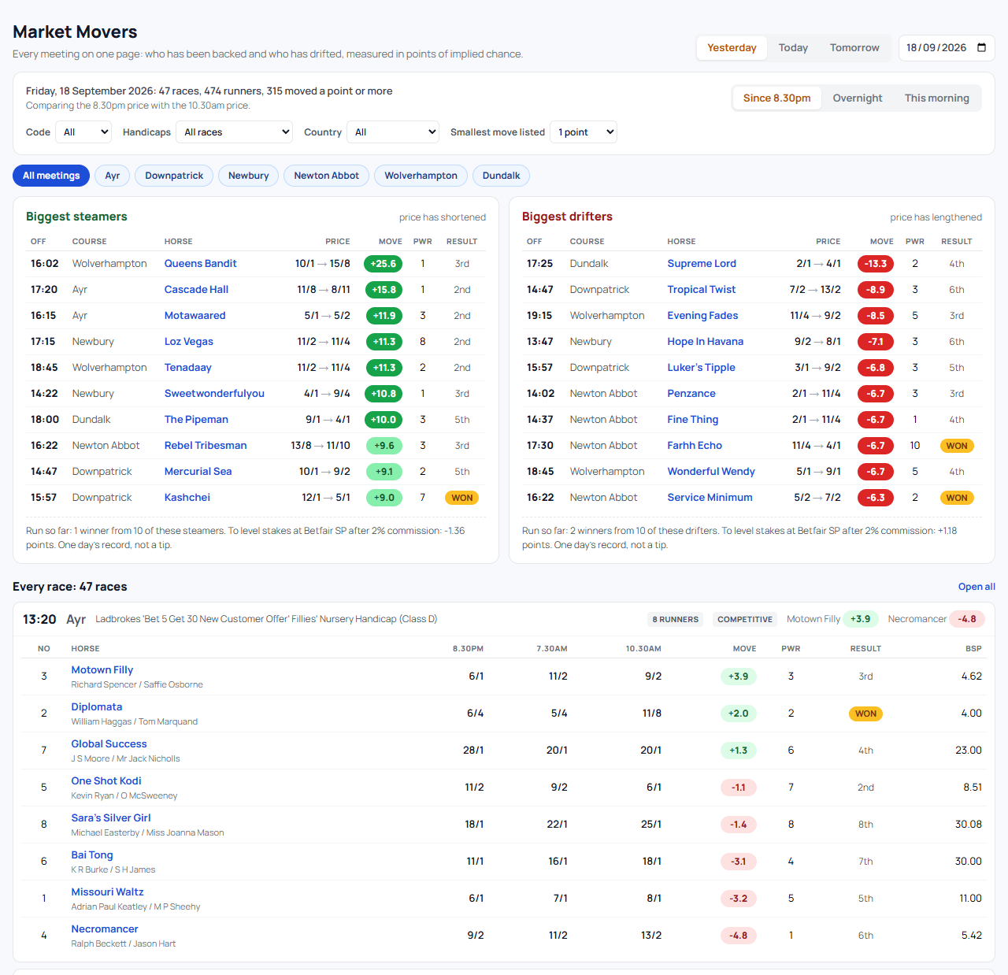The height and width of the screenshot is (975, 1008).
Task: Click the 8 RUNNERS tag
Action: pos(675,620)
